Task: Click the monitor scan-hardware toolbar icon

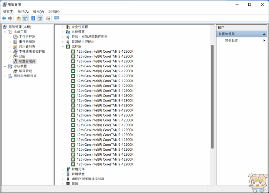Action: tap(56, 18)
